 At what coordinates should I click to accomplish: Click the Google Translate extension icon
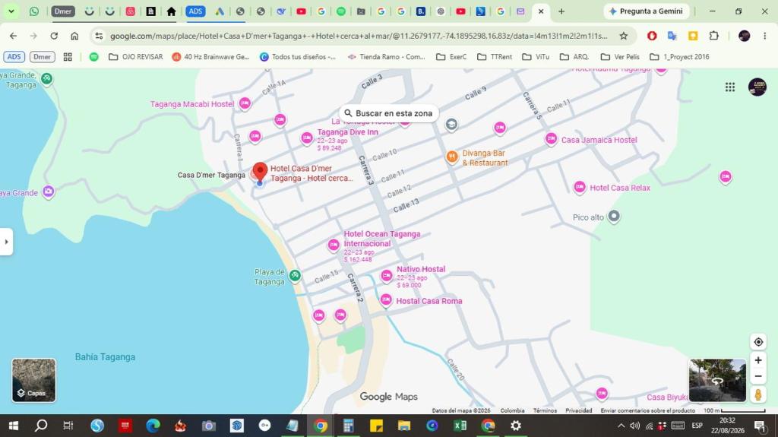pyautogui.click(x=672, y=36)
